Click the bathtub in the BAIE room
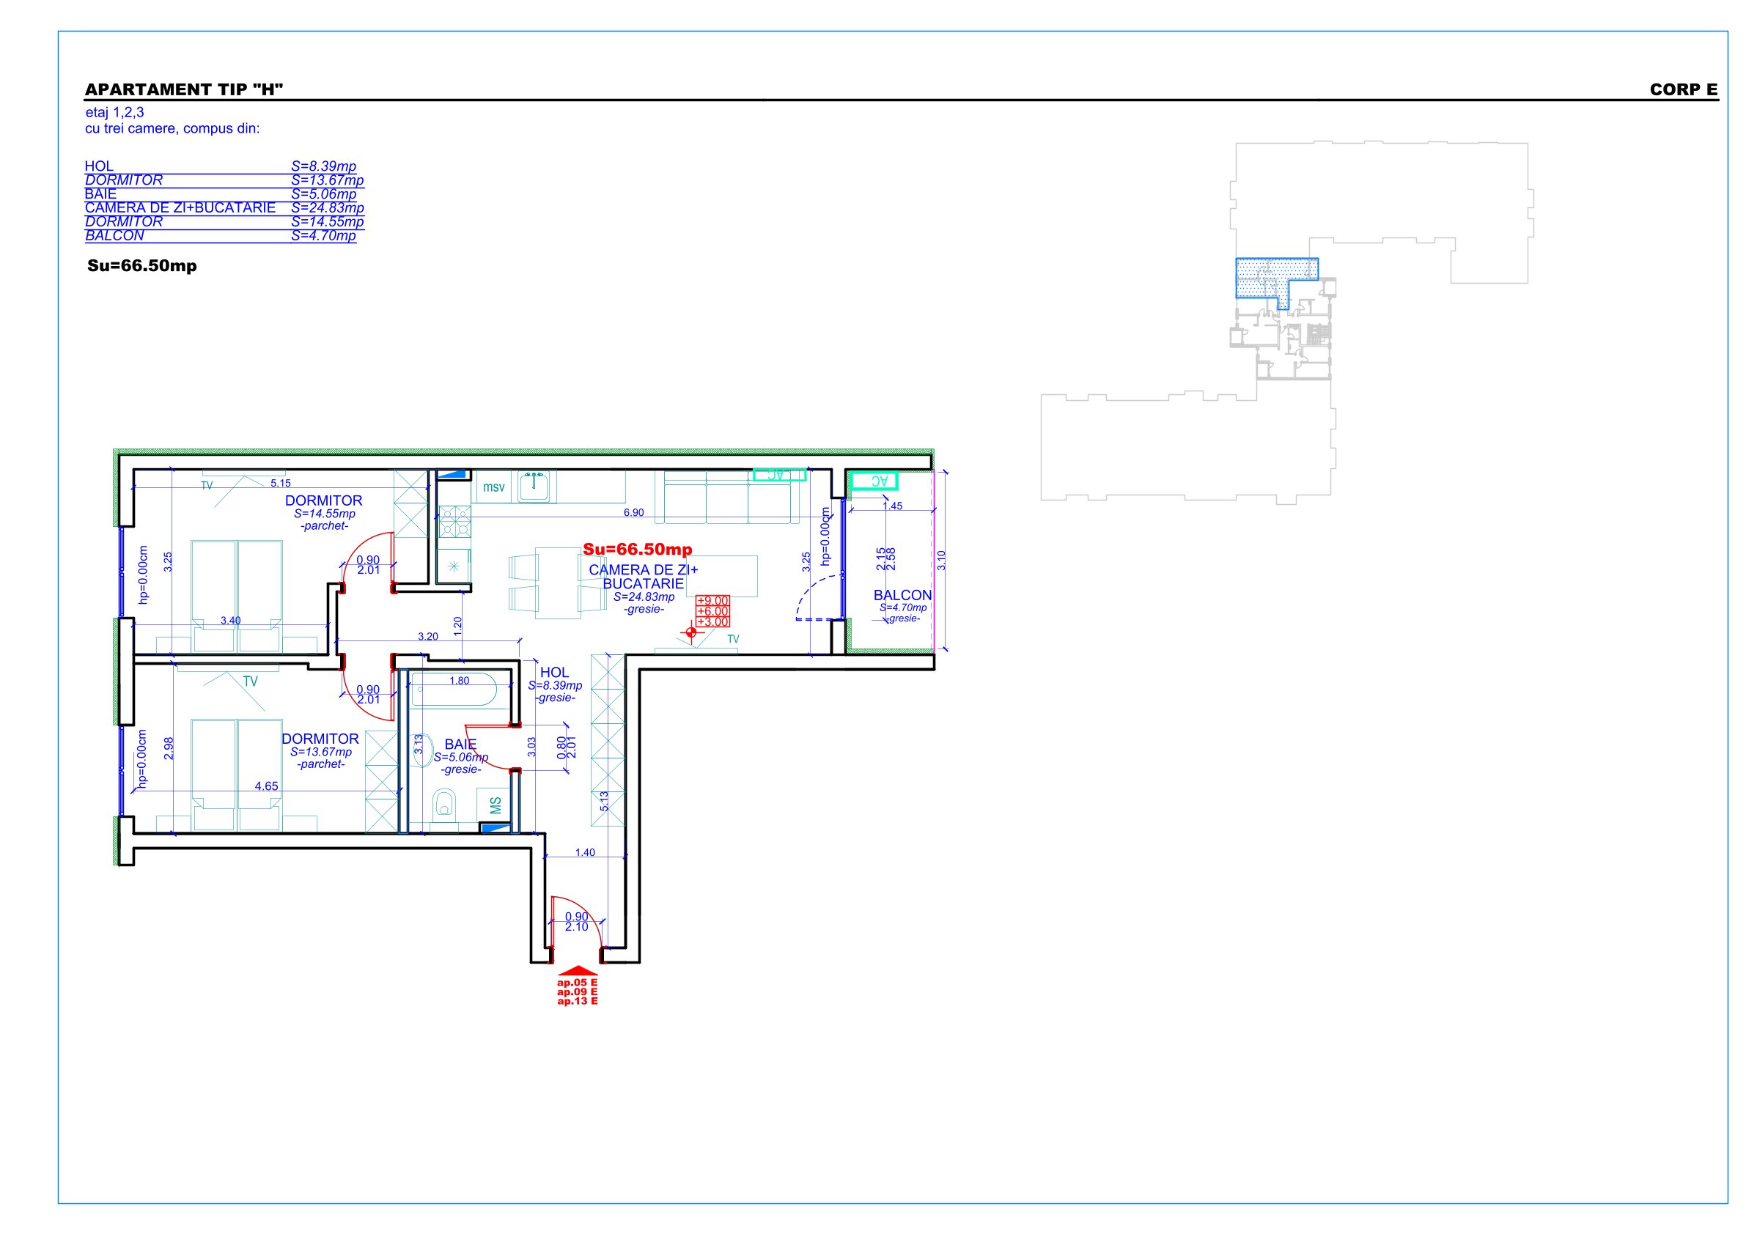 point(454,690)
